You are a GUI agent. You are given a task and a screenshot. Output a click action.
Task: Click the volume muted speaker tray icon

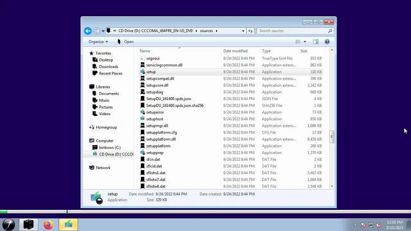pyautogui.click(x=379, y=225)
